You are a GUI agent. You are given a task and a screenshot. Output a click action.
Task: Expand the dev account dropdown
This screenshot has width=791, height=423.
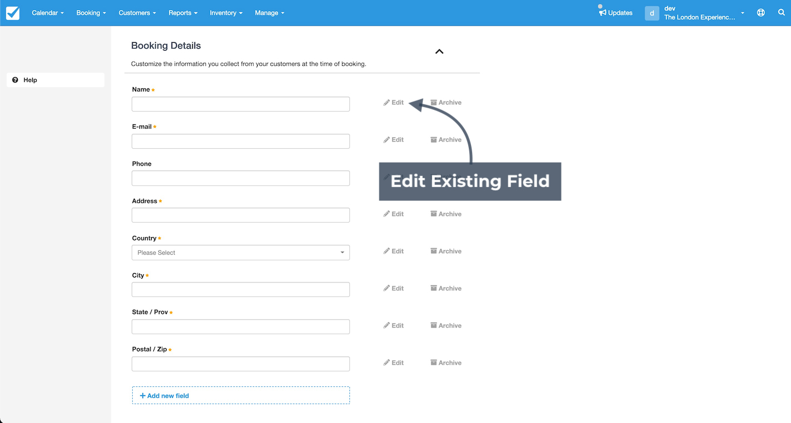coord(743,13)
